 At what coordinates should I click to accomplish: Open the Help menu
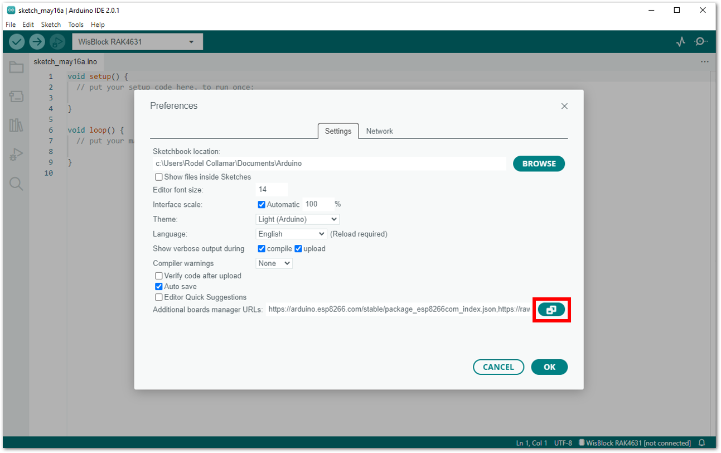tap(98, 25)
